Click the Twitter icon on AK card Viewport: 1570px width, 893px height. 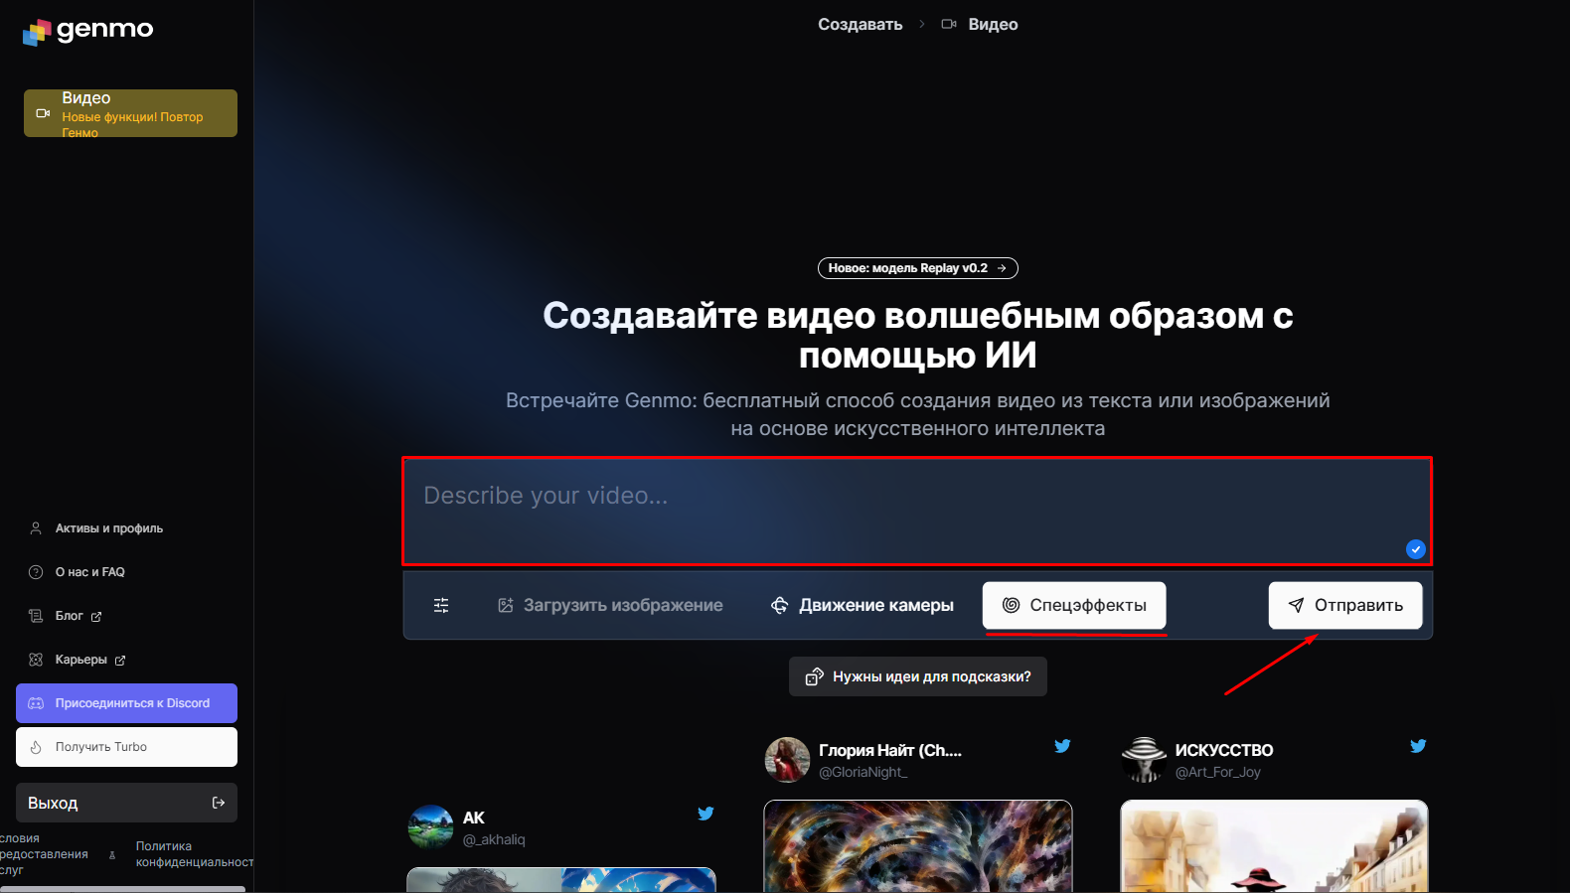point(706,814)
